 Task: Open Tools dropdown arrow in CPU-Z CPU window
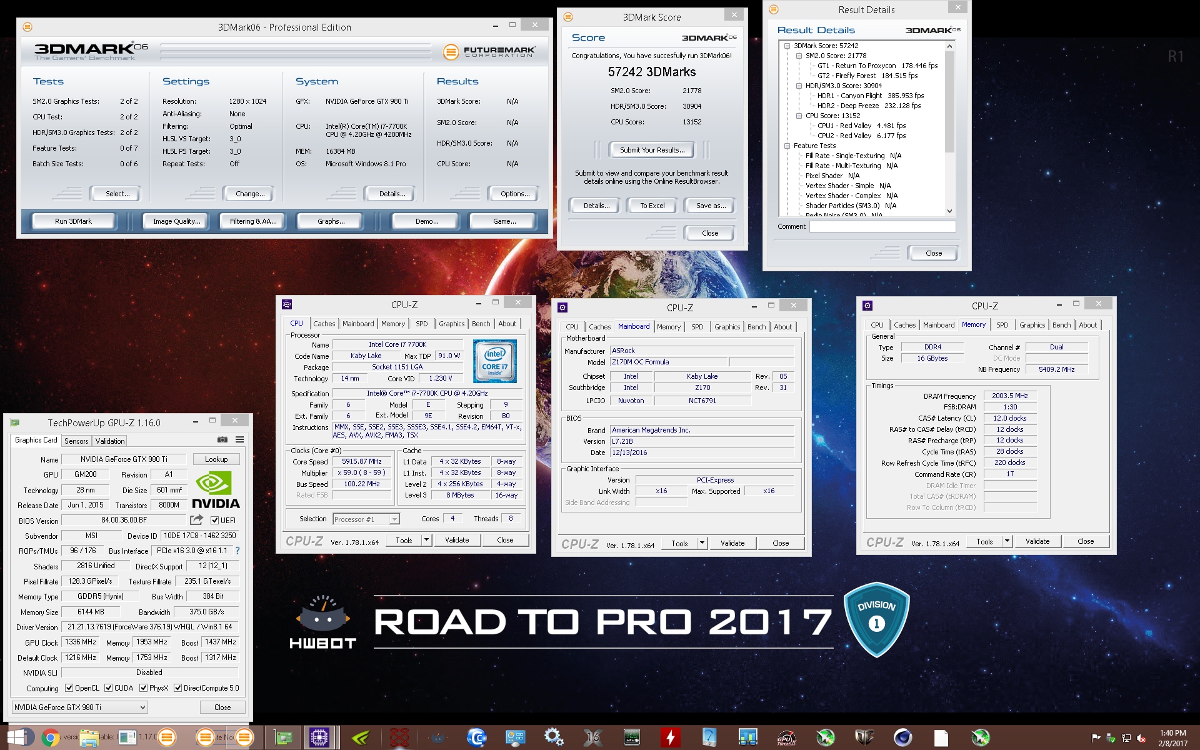click(426, 540)
